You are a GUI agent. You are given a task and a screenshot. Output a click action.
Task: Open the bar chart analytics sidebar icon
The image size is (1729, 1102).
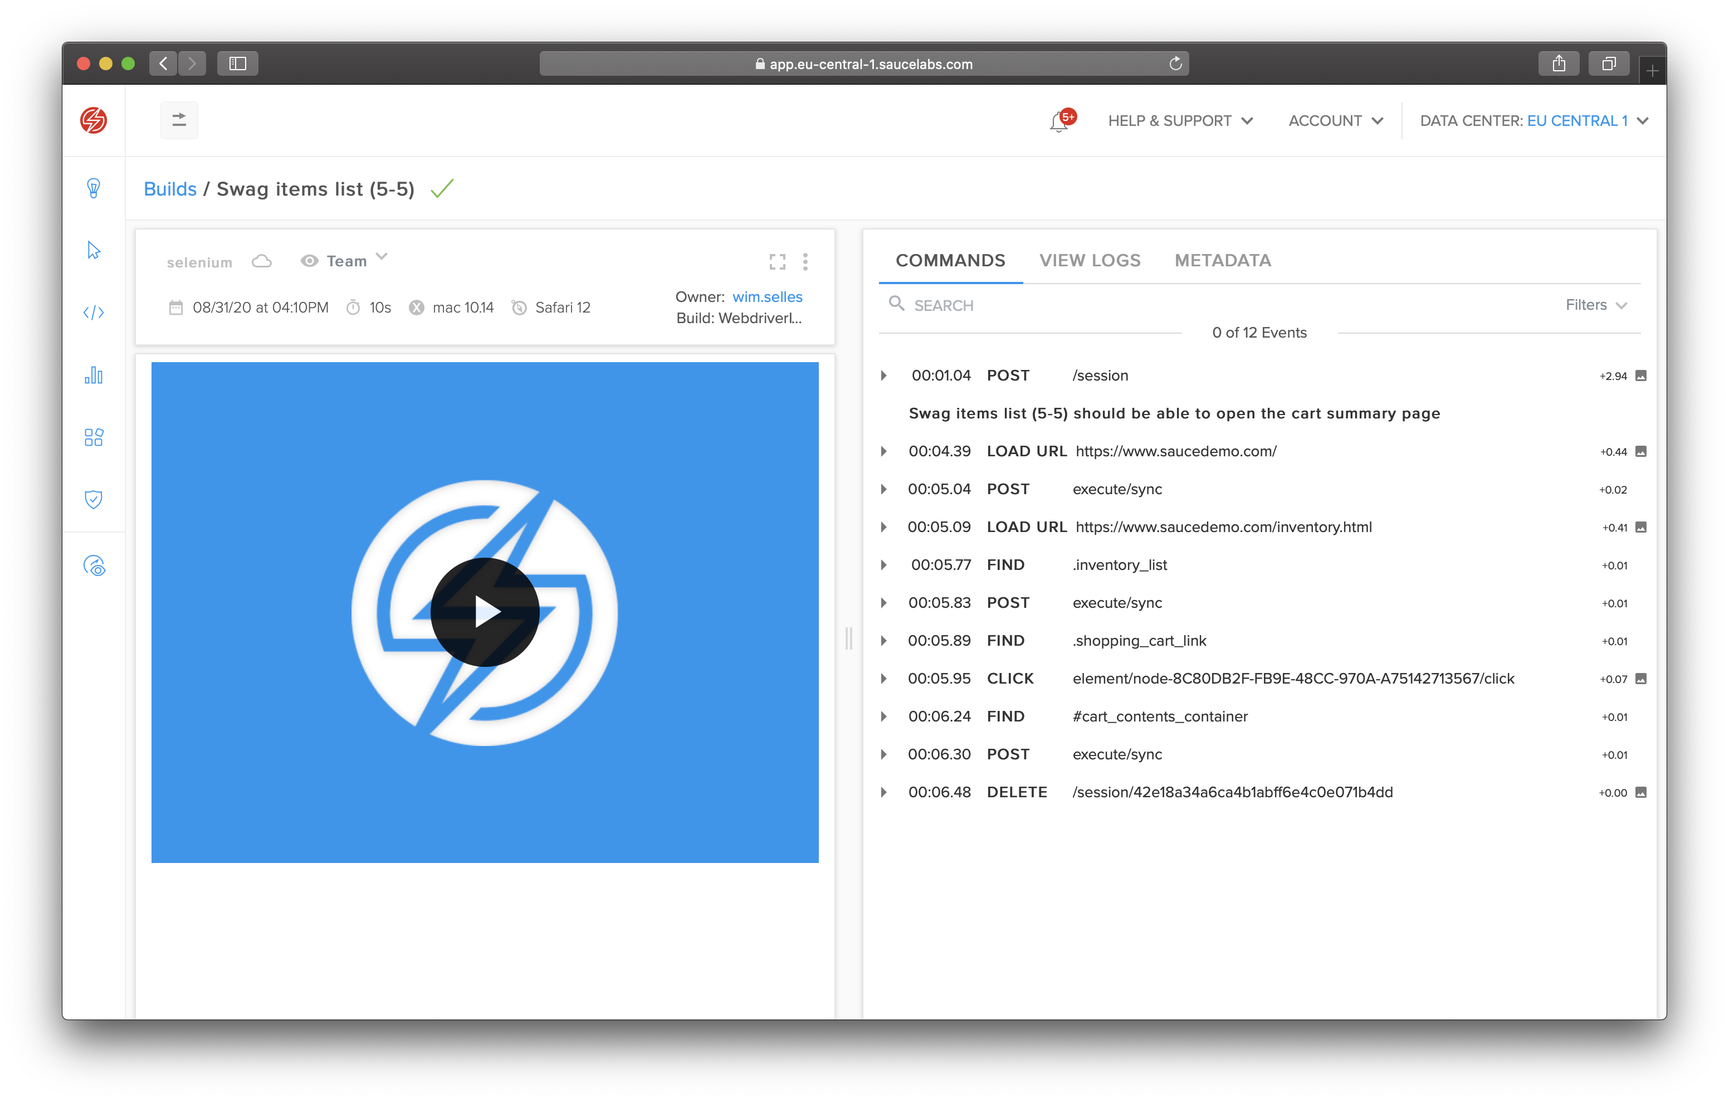[94, 375]
